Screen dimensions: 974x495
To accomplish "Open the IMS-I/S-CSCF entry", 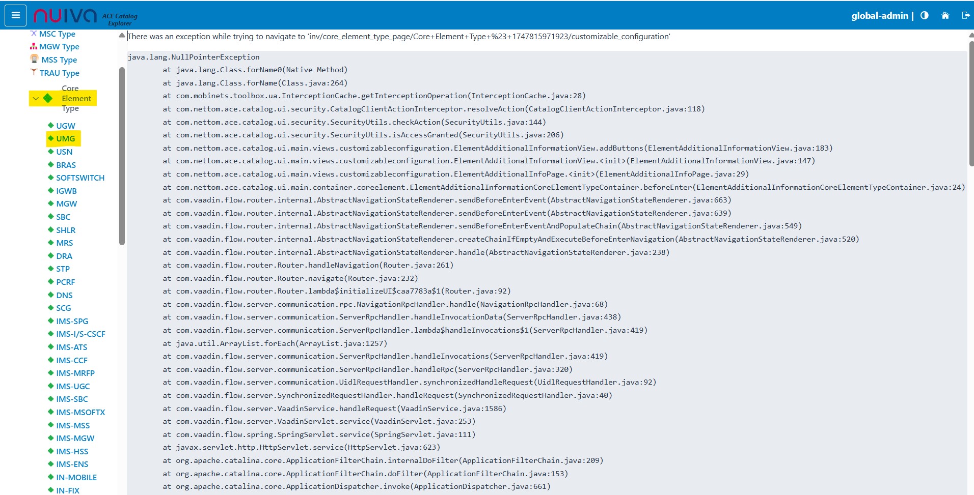I will click(x=80, y=334).
